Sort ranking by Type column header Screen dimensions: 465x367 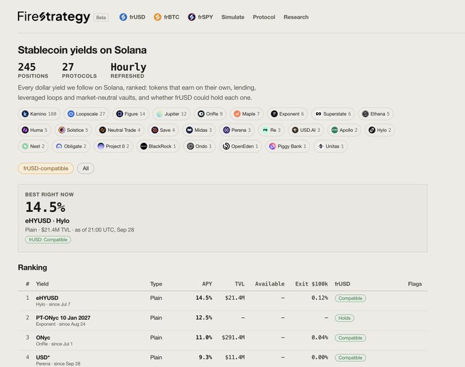point(156,284)
